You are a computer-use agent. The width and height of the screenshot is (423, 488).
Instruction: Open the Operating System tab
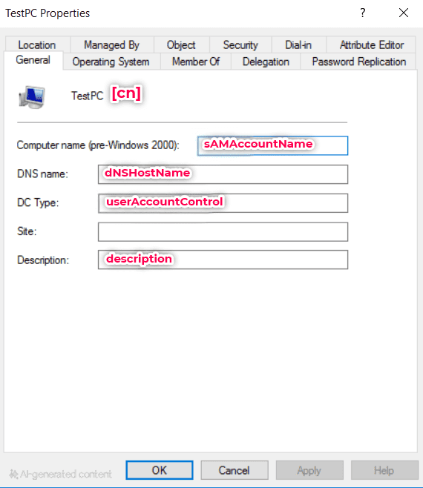[x=111, y=62]
